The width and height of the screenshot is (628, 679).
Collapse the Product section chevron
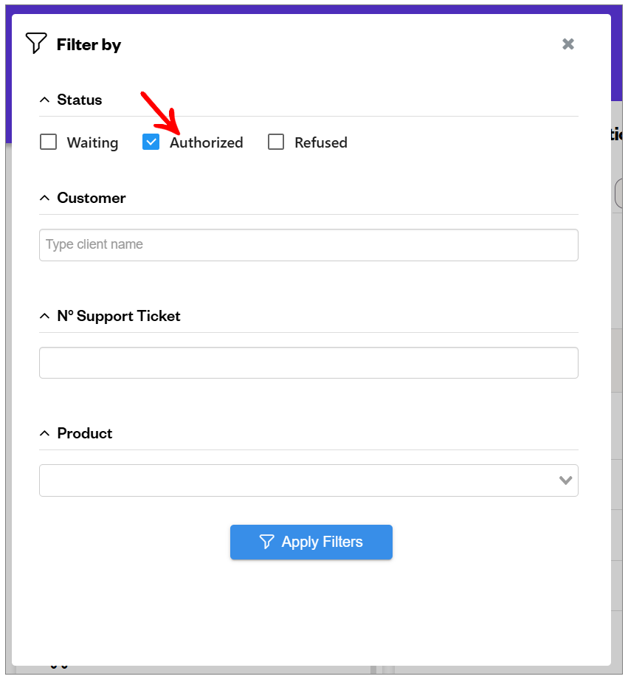click(x=44, y=433)
